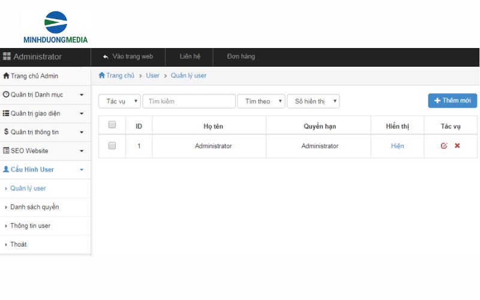Click the Administrator grid icon in top bar
This screenshot has height=300, width=480.
tap(7, 57)
